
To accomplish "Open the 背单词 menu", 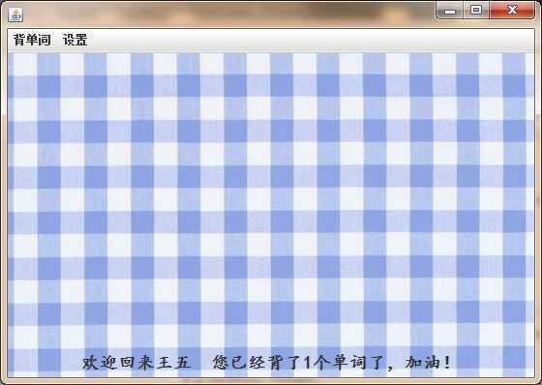I will click(x=32, y=40).
